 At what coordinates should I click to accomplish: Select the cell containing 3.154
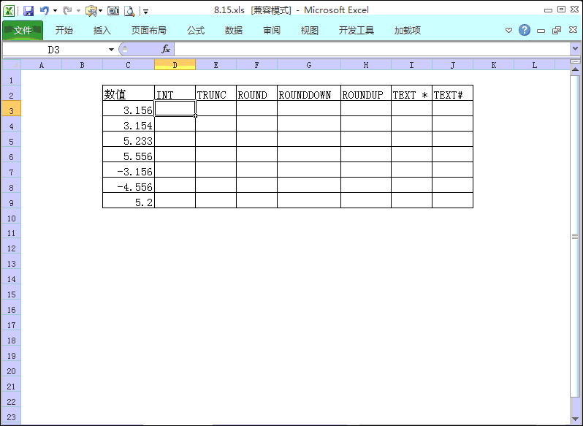[x=129, y=123]
